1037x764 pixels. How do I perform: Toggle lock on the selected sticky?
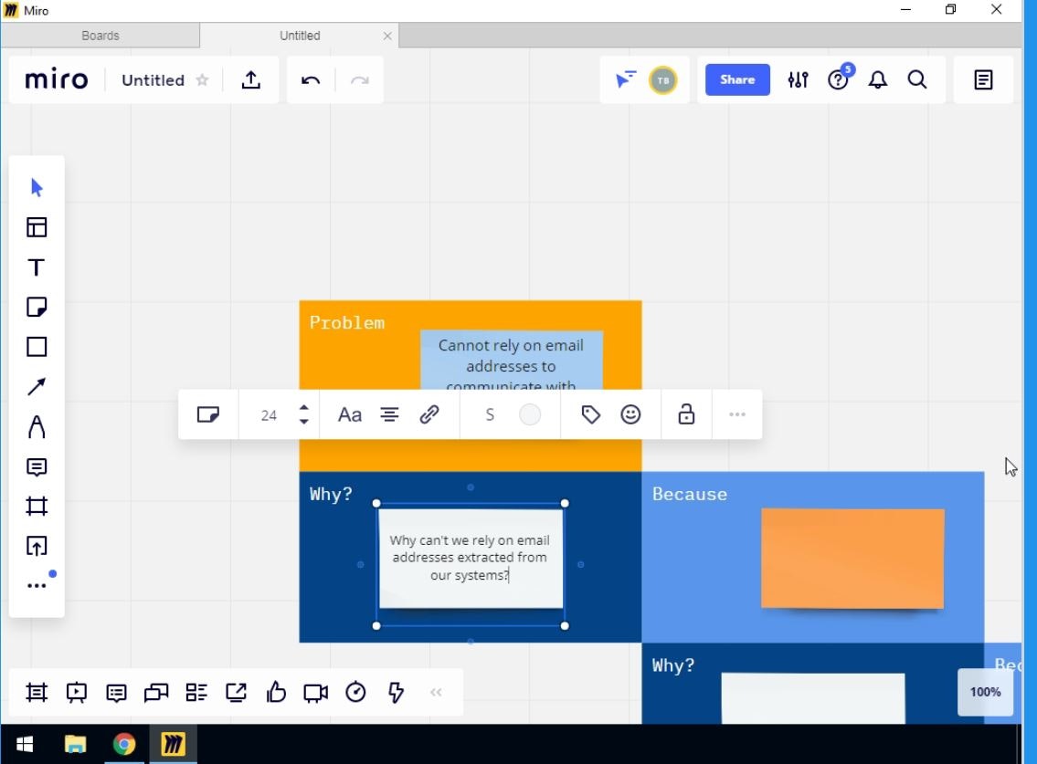(686, 414)
